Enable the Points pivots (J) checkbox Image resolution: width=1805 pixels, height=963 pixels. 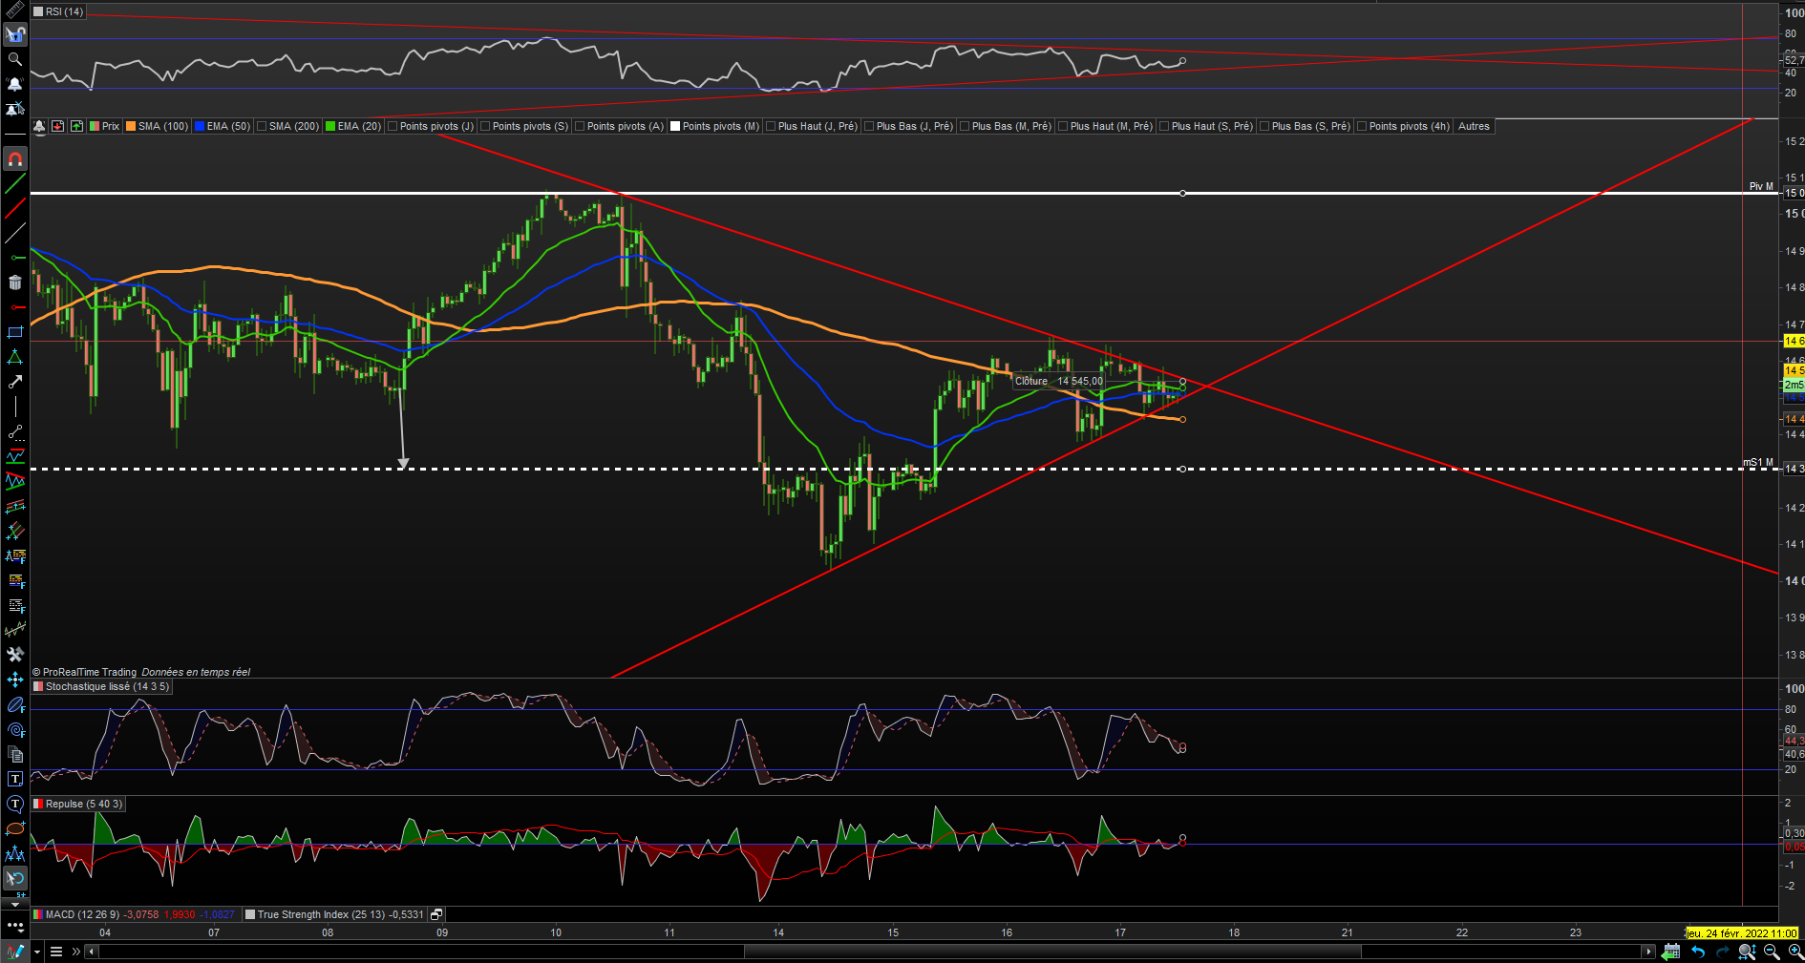[x=393, y=126]
